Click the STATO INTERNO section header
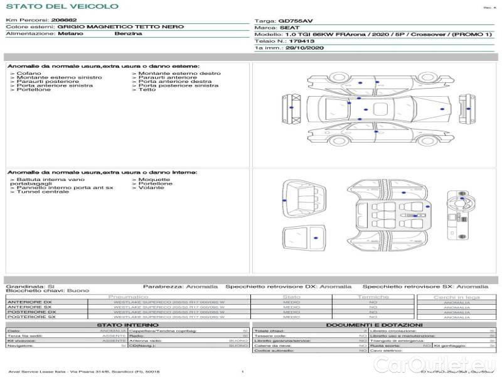The width and height of the screenshot is (502, 377). [127, 325]
